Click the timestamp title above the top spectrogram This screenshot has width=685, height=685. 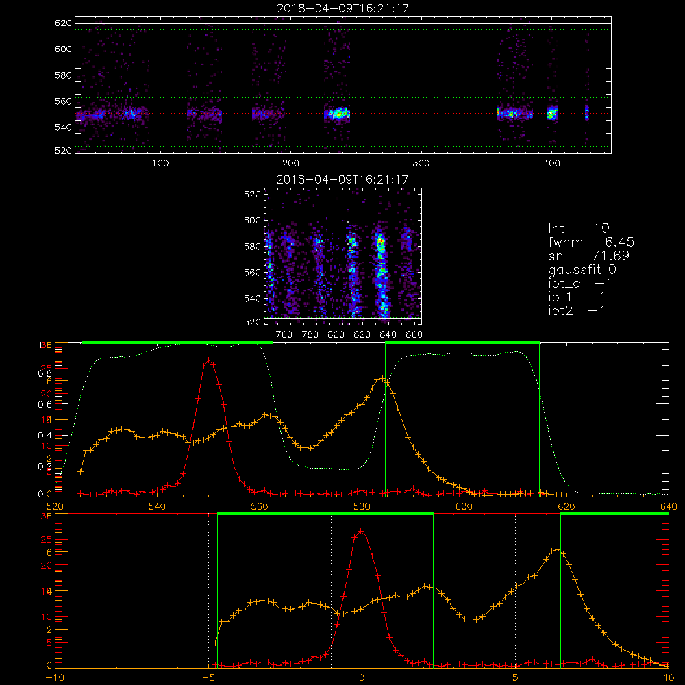[x=342, y=8]
